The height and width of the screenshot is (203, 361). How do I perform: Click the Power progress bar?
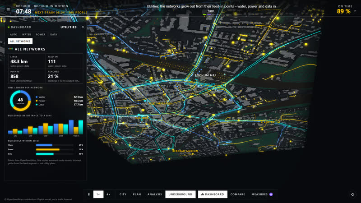coord(55,149)
